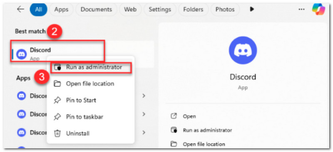Screen dimensions: 333x152
Task: Click the Discord title in preview pane
Action: 243,76
